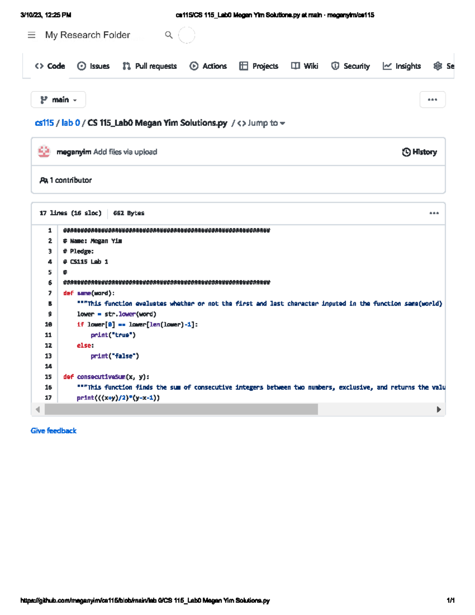Open the hamburger menu icon
Screen dimensions: 475x615
pos(32,35)
